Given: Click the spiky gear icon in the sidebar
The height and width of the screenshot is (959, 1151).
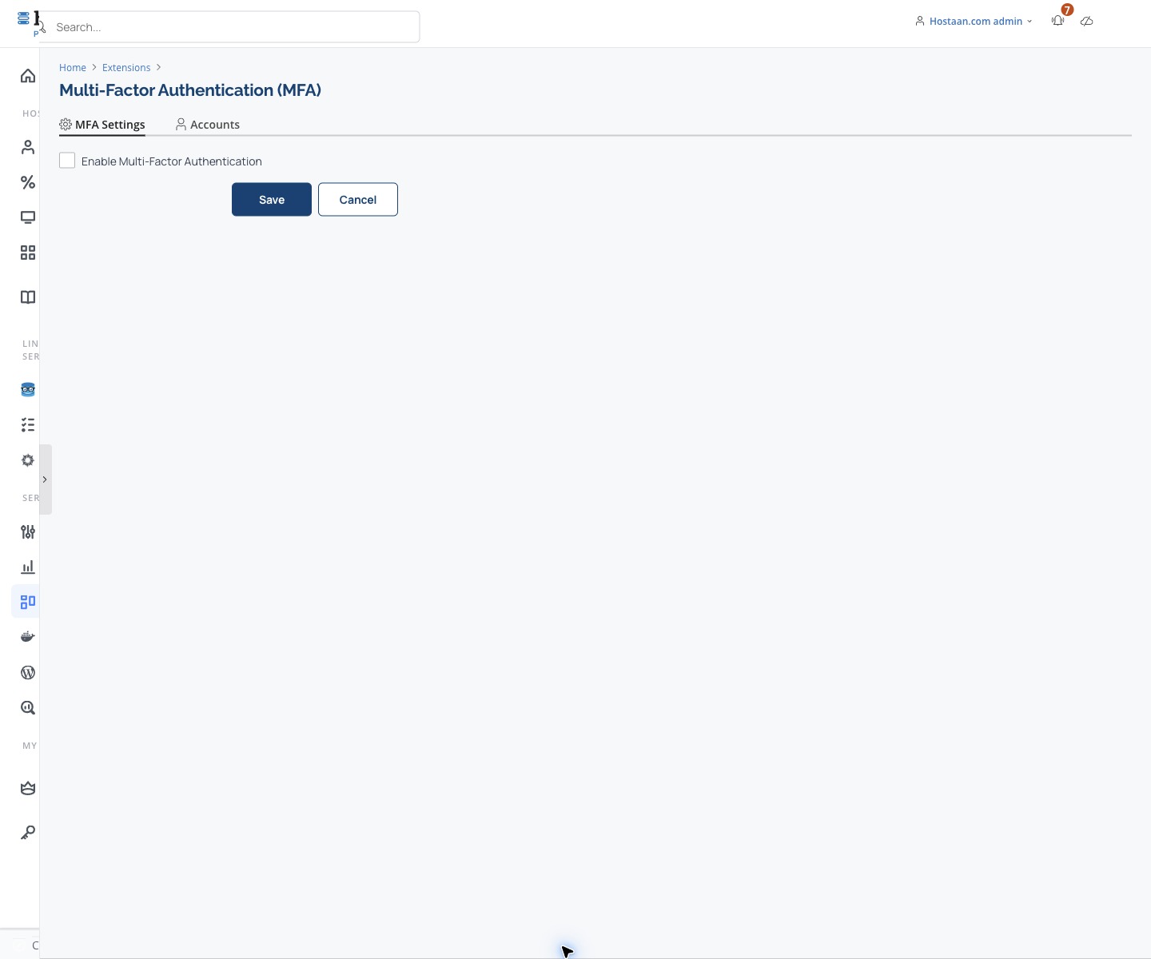Looking at the screenshot, I should tap(28, 460).
